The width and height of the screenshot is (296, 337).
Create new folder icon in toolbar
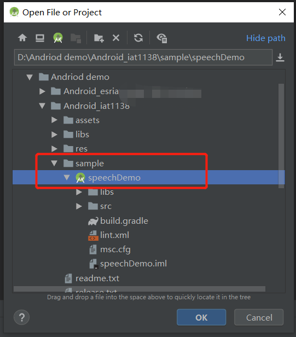point(99,38)
